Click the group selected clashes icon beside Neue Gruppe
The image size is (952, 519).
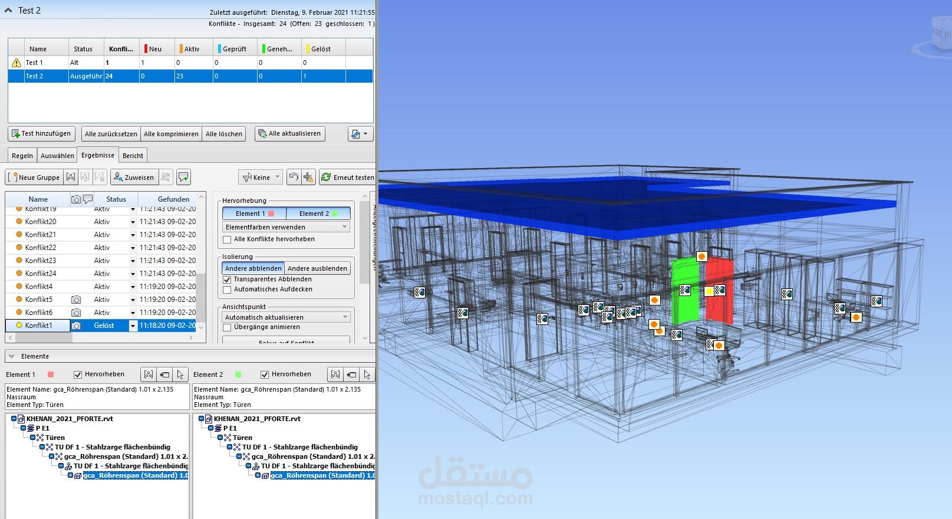click(71, 177)
